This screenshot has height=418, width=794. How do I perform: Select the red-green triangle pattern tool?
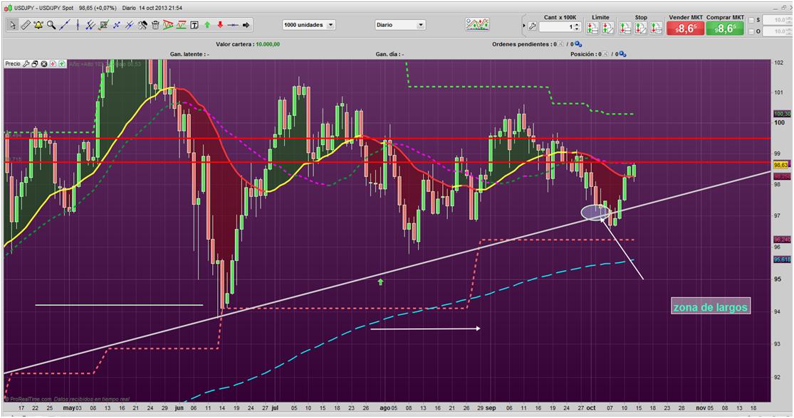click(168, 26)
